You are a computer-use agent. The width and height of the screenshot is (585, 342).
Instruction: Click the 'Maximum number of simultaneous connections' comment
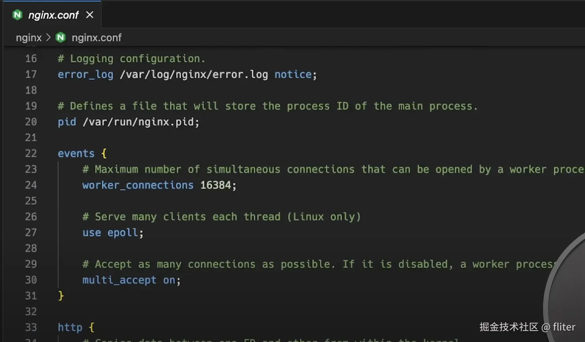[333, 169]
